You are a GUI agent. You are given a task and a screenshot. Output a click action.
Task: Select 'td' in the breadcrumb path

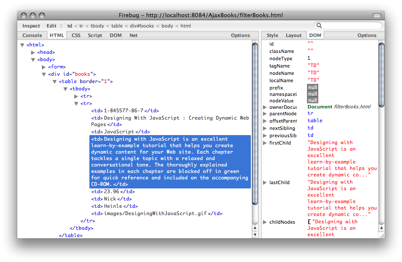point(70,26)
